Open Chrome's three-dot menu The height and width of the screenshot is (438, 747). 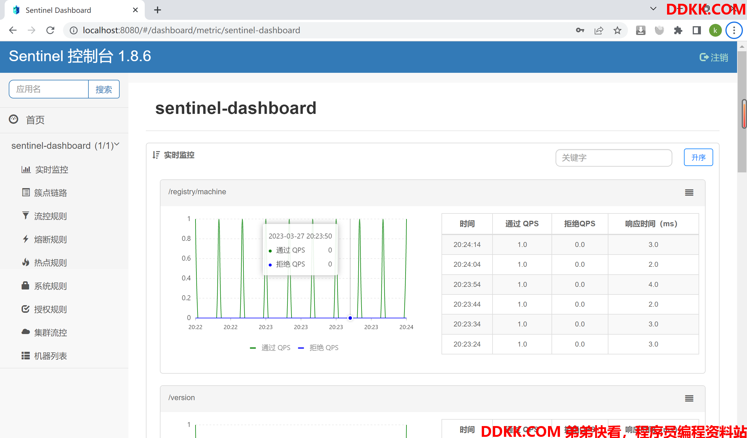click(734, 30)
